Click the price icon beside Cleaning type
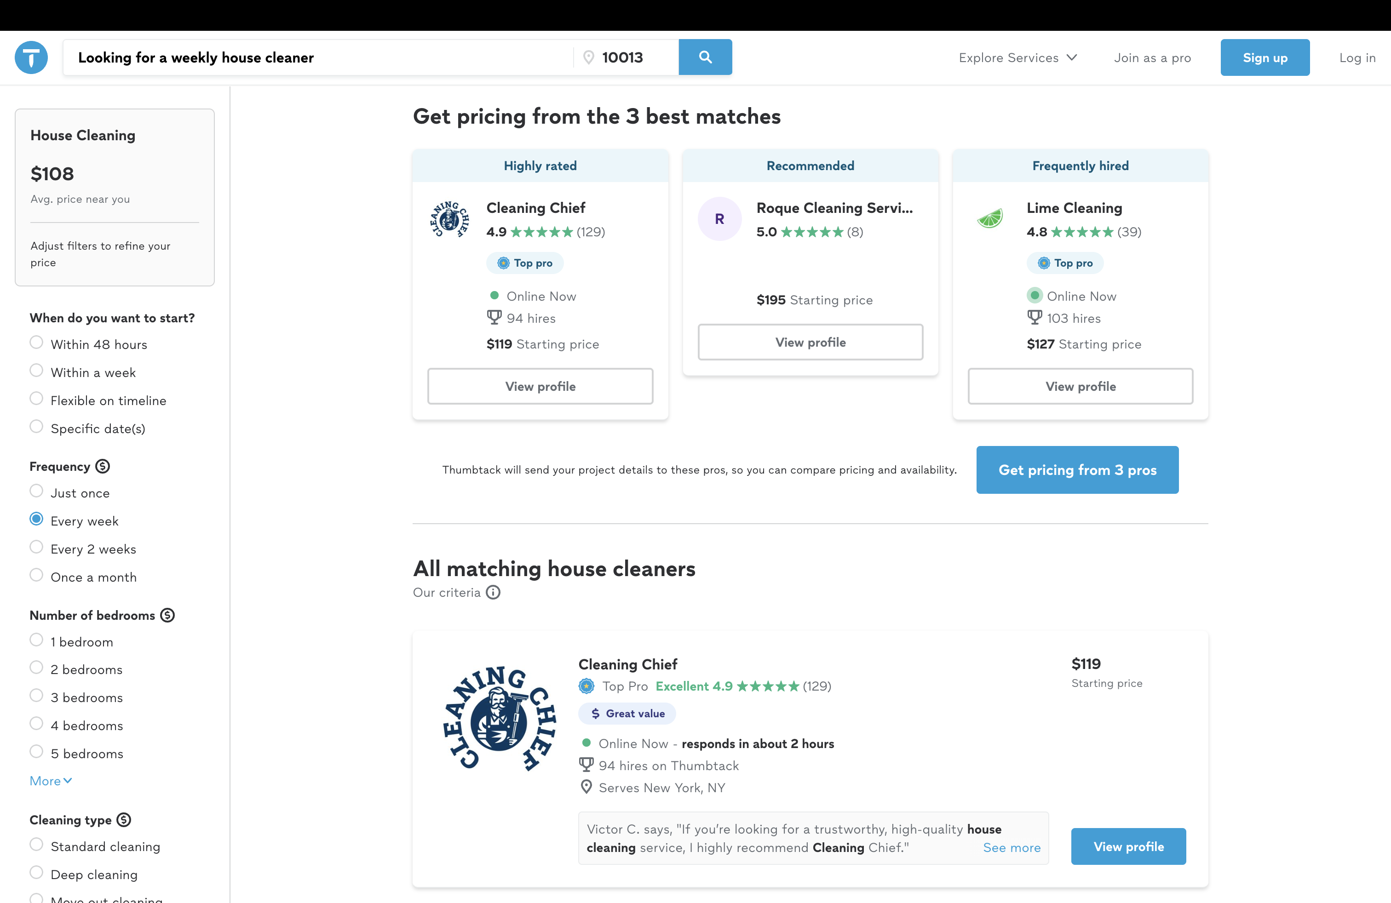 tap(124, 819)
